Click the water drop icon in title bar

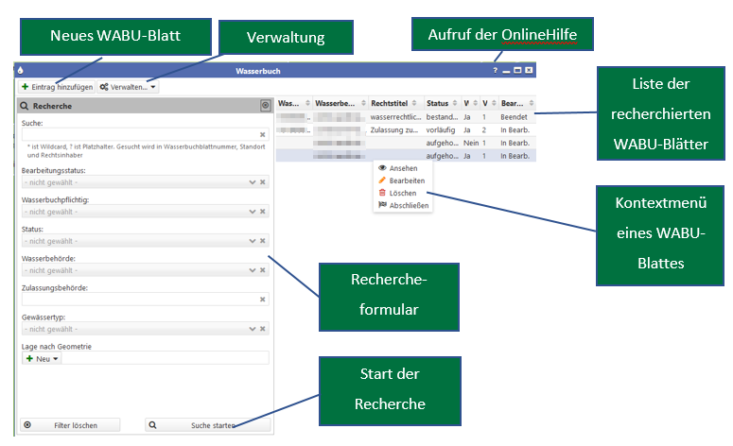[x=22, y=71]
